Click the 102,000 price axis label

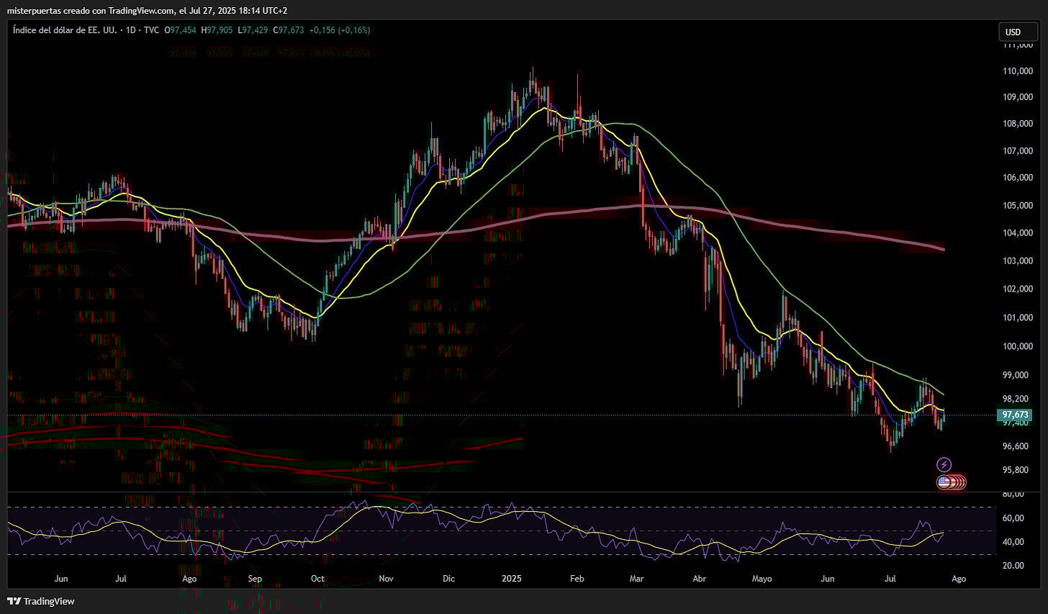(x=1018, y=289)
